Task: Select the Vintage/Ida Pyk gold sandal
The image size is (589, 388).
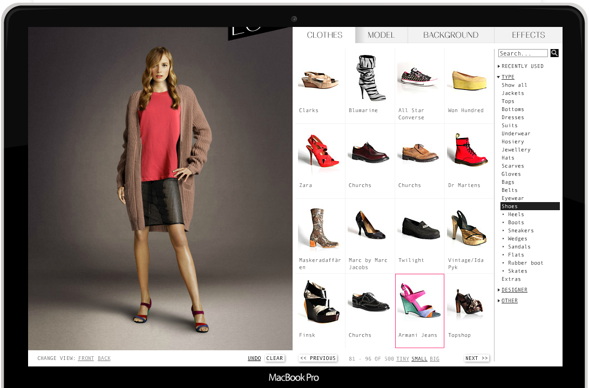Action: [469, 228]
